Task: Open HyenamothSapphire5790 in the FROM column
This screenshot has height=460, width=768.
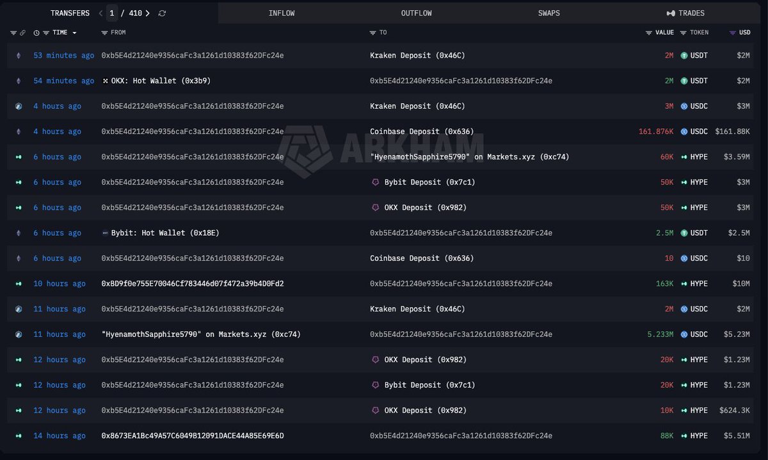Action: [201, 334]
